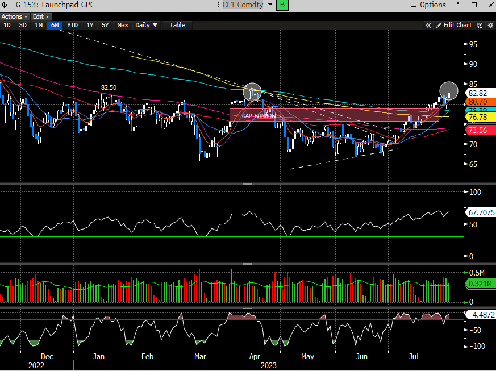496x371 pixels.
Task: Click the green B group button
Action: [282, 5]
